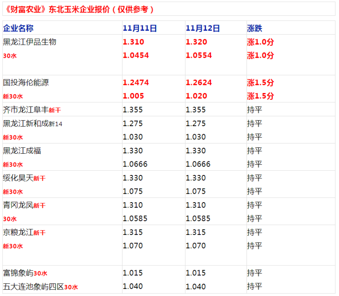Select the price value 1.0554

point(199,56)
